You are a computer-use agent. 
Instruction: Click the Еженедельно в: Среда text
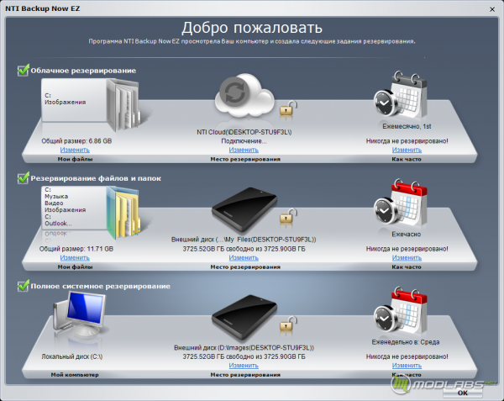point(406,342)
